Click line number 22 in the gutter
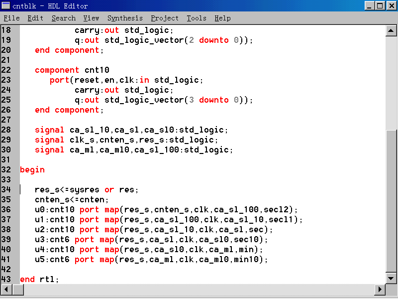398x299 pixels. 6,70
